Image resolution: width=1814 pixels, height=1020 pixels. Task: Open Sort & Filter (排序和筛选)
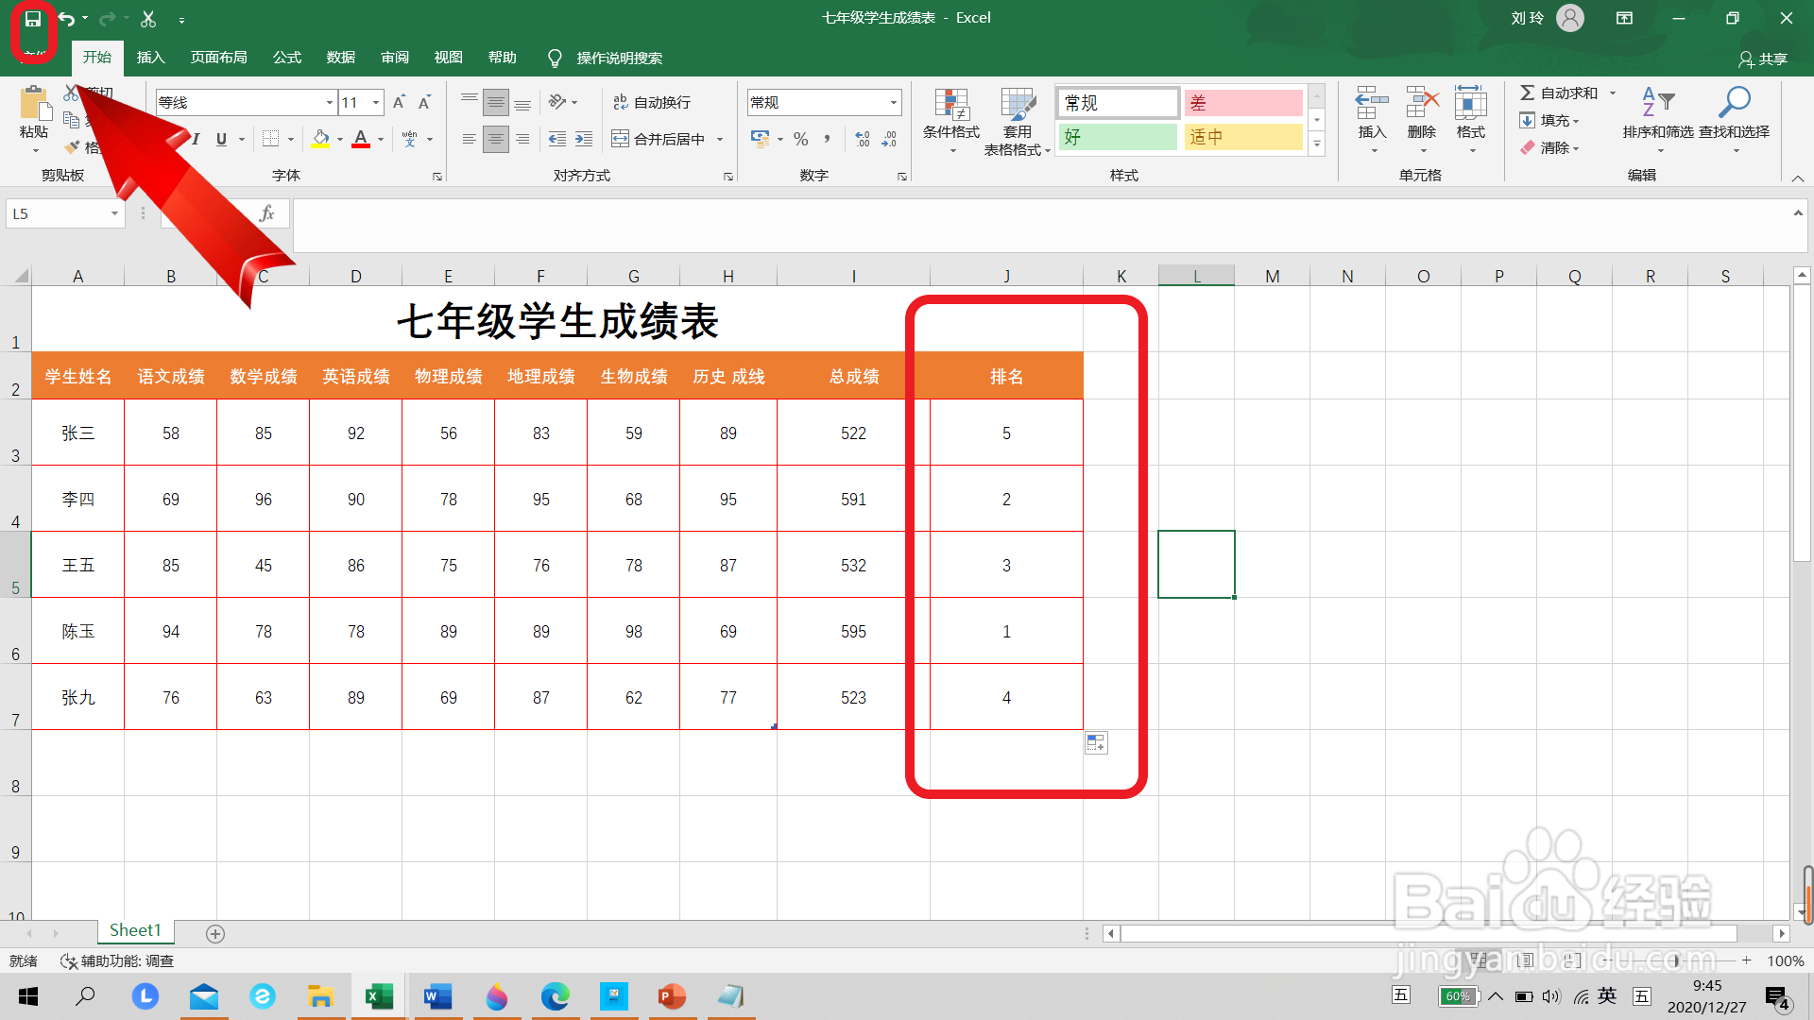tap(1658, 121)
